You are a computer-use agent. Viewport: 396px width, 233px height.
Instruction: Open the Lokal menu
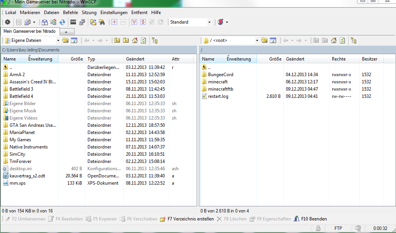11,12
